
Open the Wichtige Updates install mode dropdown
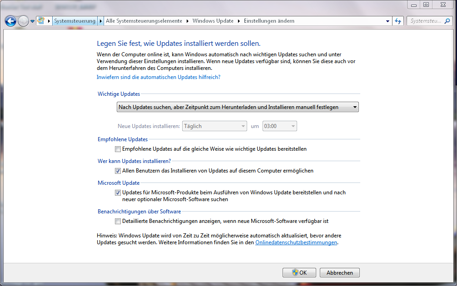238,107
